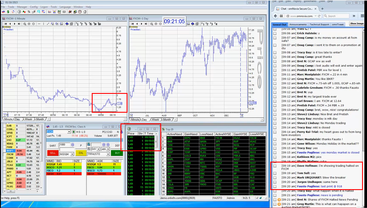Image resolution: width=367 pixels, height=208 pixels.
Task: Select the D2 interval on FXCM 1 Day chart
Action: 207,24
